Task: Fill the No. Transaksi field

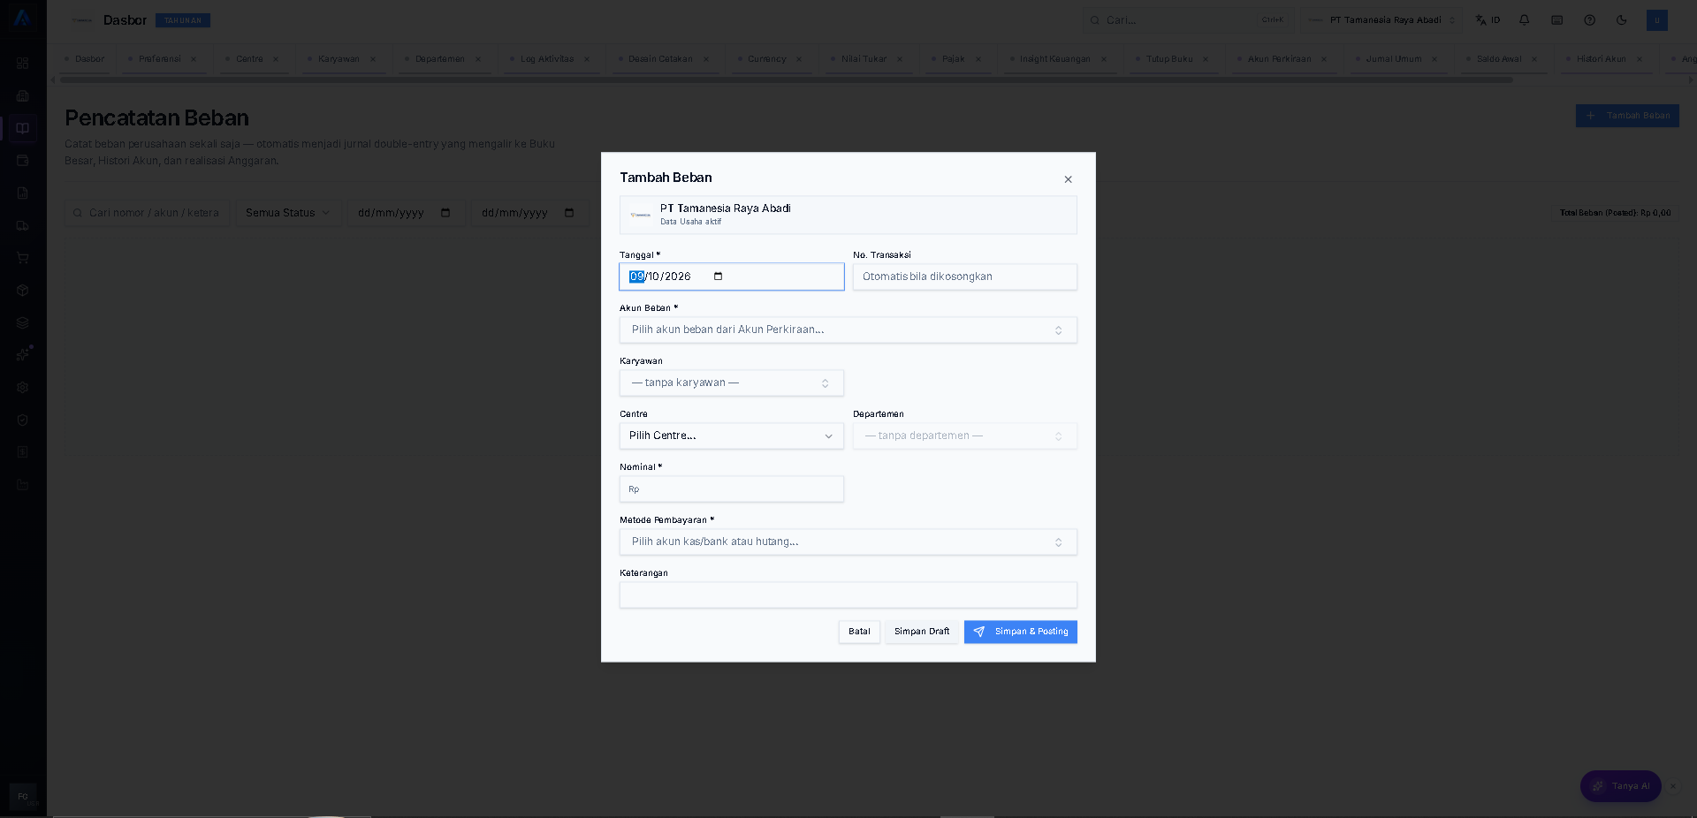Action: (964, 276)
